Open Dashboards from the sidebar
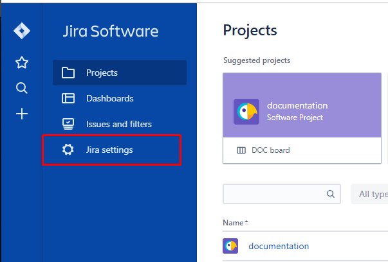The height and width of the screenshot is (262, 388). pyautogui.click(x=109, y=98)
